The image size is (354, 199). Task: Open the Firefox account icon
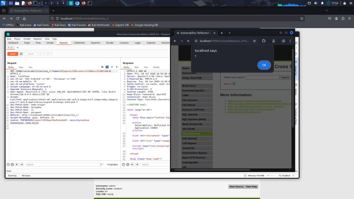click(337, 18)
